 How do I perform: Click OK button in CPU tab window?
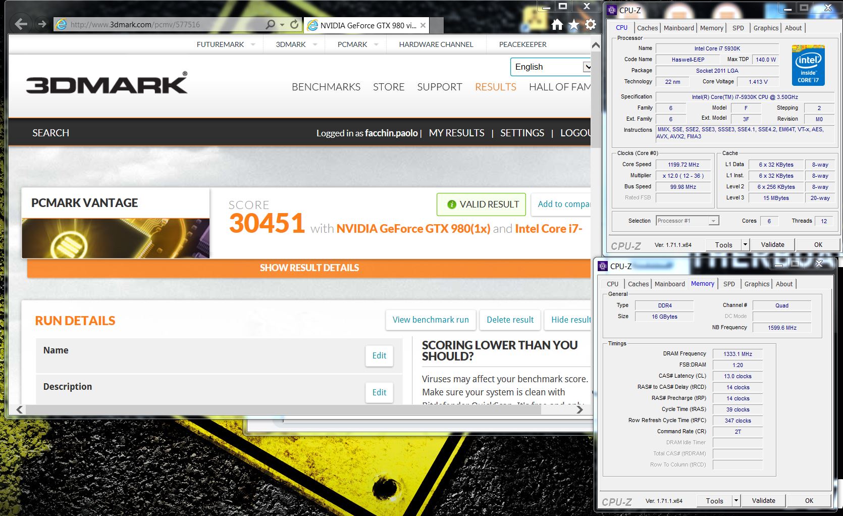pyautogui.click(x=818, y=245)
